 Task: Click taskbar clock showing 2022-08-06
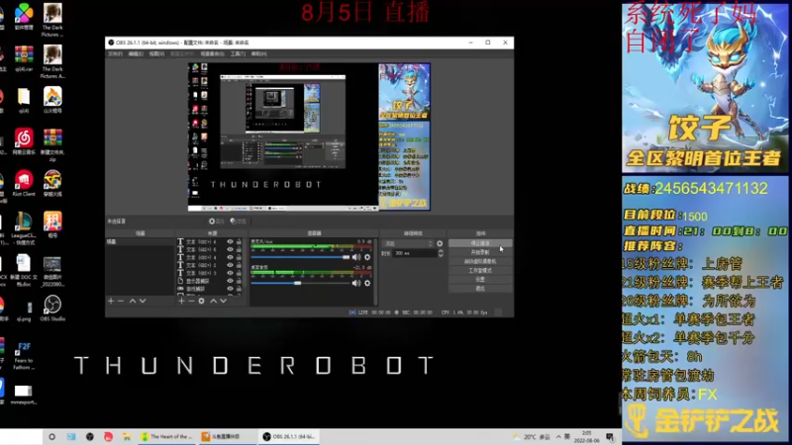(x=586, y=437)
